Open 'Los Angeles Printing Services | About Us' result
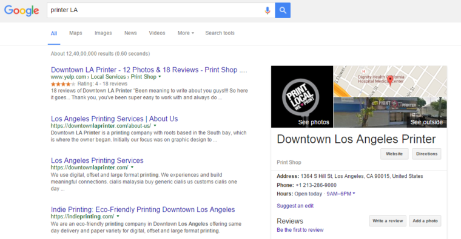The height and width of the screenshot is (239, 461). tap(115, 119)
